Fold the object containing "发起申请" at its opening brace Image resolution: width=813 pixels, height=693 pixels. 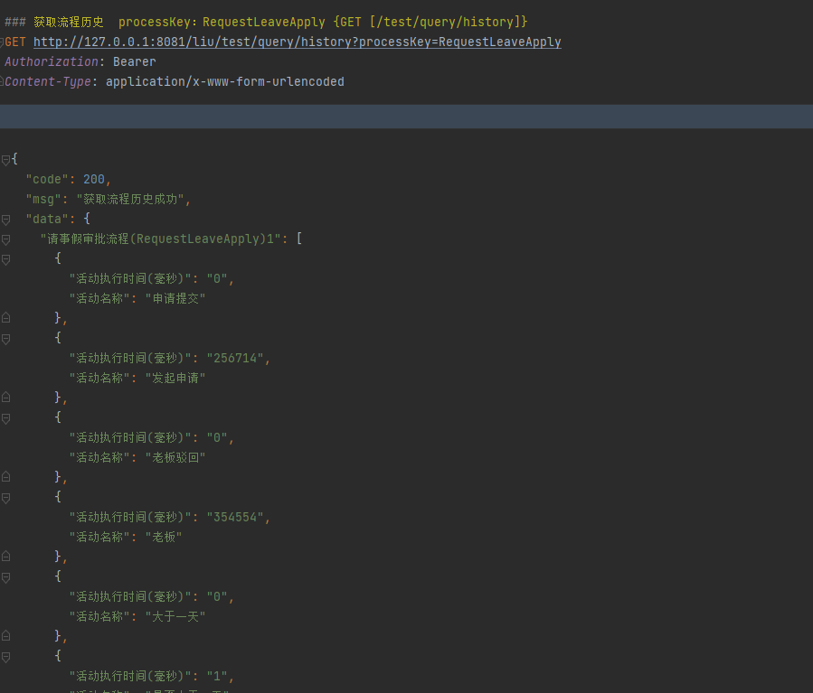5,339
